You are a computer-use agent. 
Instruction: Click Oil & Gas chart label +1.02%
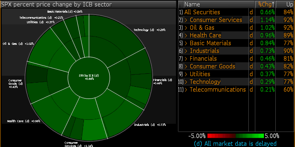(18, 44)
